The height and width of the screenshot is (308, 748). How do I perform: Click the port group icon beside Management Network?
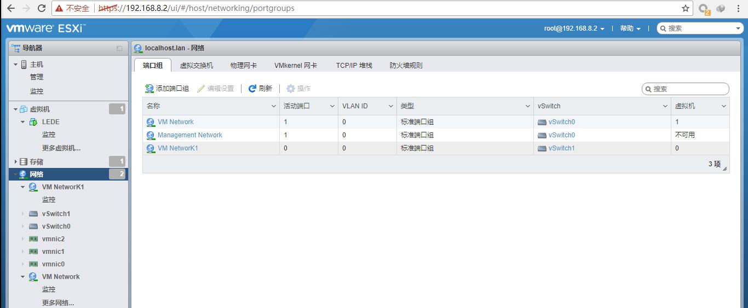(151, 135)
